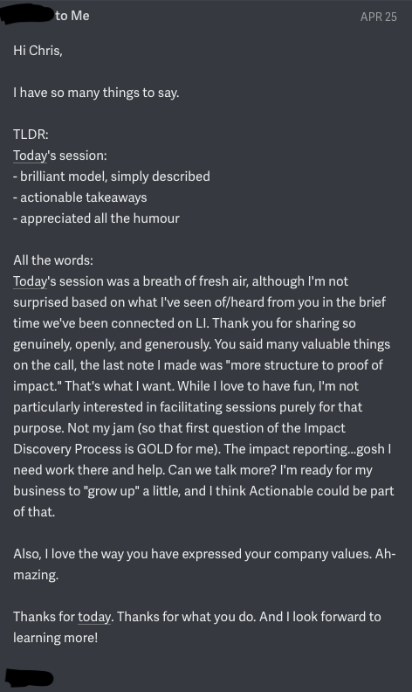The width and height of the screenshot is (412, 692).
Task: Click underlined "Today" starting "session was a breath"
Action: pos(30,281)
